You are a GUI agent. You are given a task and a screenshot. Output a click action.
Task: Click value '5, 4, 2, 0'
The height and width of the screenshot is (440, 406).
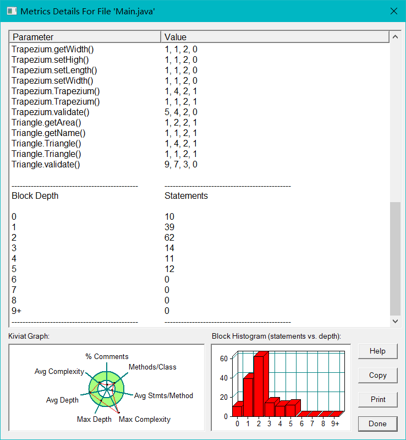(x=181, y=112)
